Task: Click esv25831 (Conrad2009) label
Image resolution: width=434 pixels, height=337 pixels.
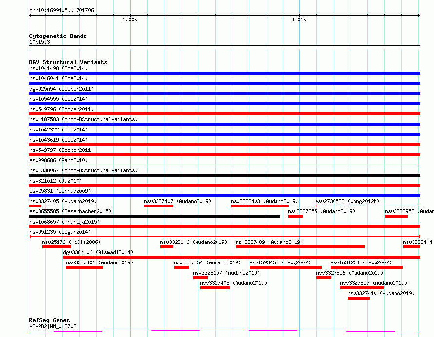Action: [60, 191]
